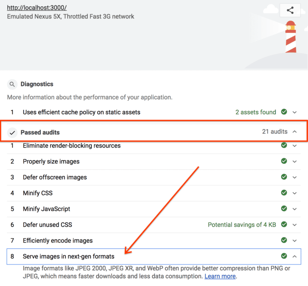Click green pass icon for Minify CSS
This screenshot has height=286, width=308.
point(284,193)
